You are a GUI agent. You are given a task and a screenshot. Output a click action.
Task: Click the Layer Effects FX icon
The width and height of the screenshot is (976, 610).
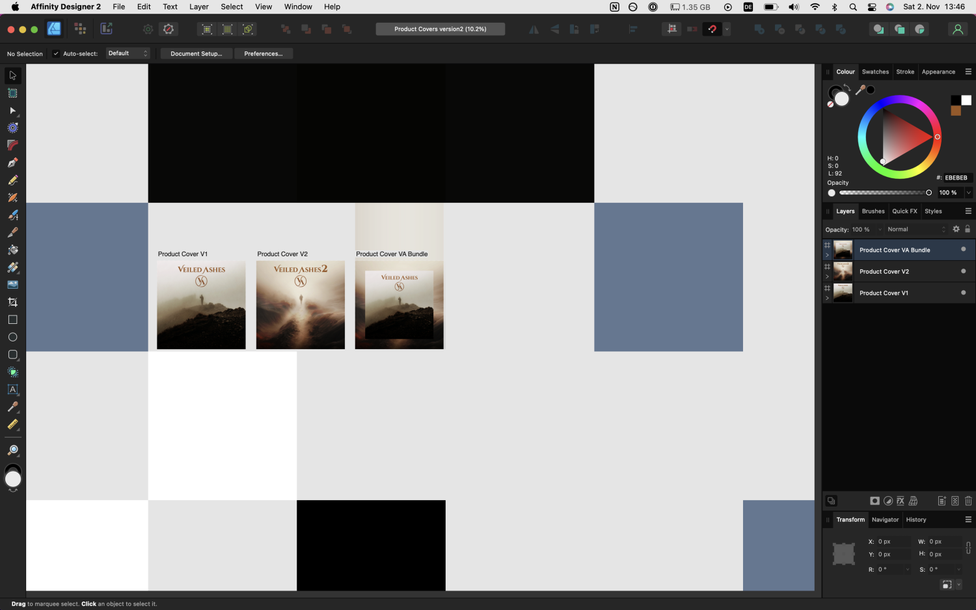click(901, 501)
